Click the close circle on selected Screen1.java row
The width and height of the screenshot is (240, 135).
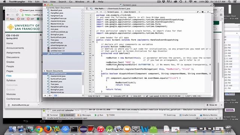(82, 54)
